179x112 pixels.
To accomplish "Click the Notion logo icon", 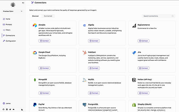I will click(134, 80).
